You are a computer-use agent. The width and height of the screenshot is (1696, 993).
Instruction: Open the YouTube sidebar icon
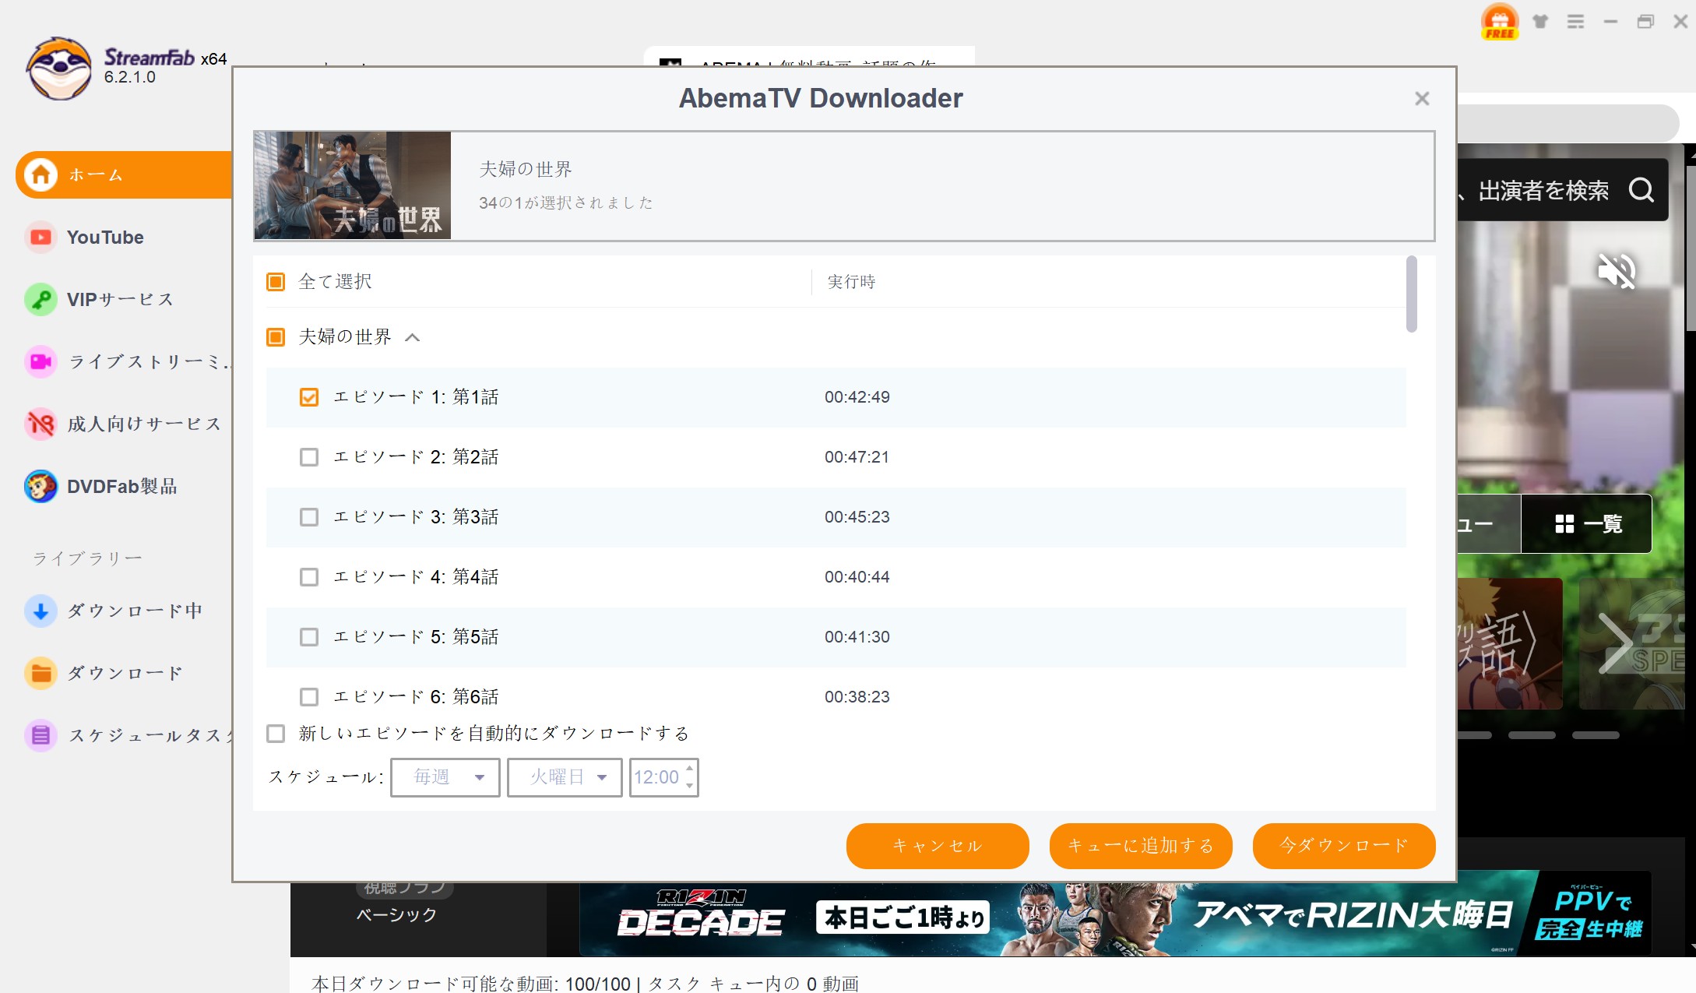point(40,237)
